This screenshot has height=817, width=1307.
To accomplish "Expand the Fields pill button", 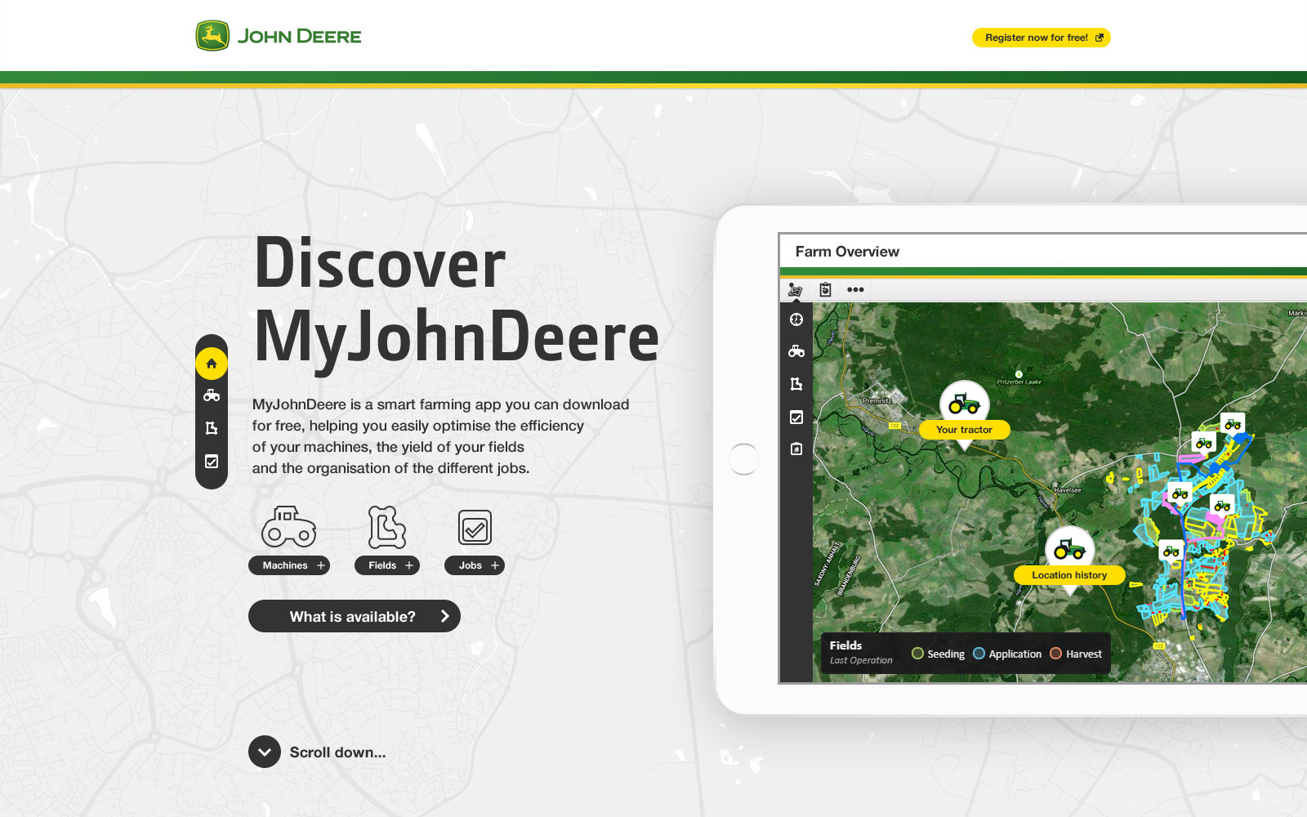I will [387, 565].
